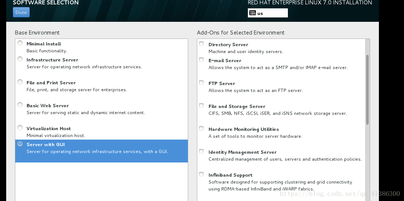Click the Done button
Viewport: 404px width, 201px height.
coord(21,12)
